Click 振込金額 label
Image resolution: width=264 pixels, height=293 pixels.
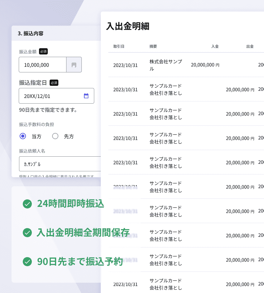pyautogui.click(x=28, y=52)
